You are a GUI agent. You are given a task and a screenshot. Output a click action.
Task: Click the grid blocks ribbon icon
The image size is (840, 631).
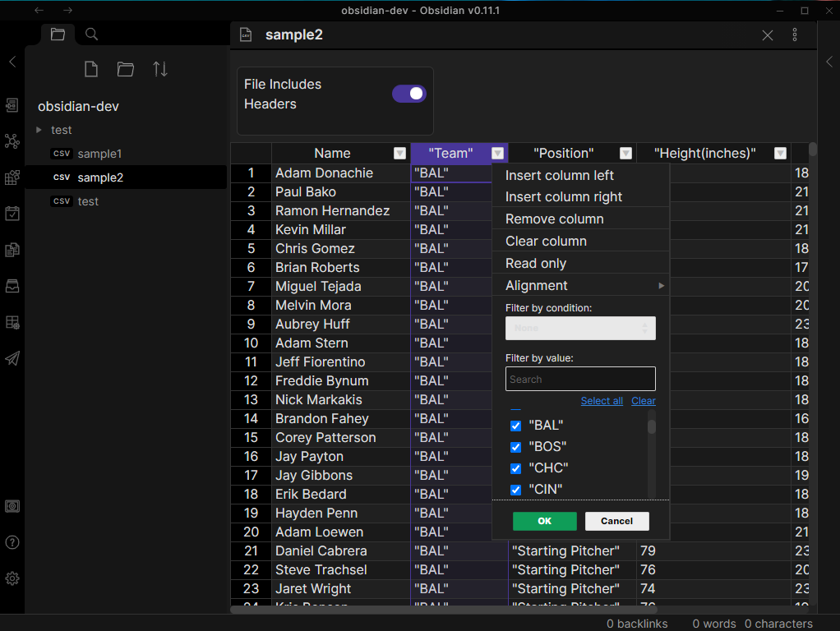(x=12, y=177)
